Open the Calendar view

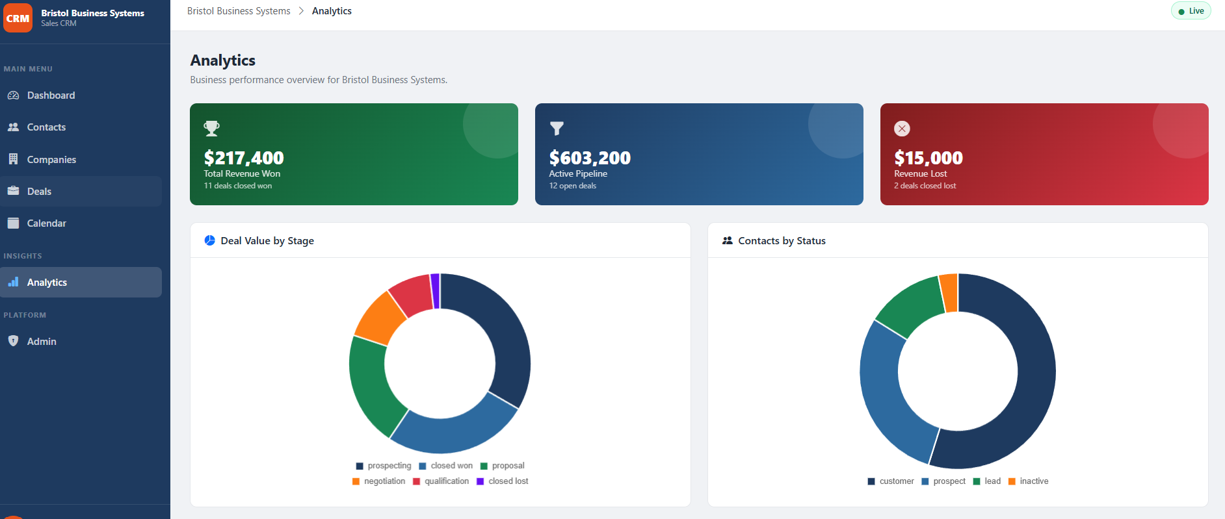[81, 223]
